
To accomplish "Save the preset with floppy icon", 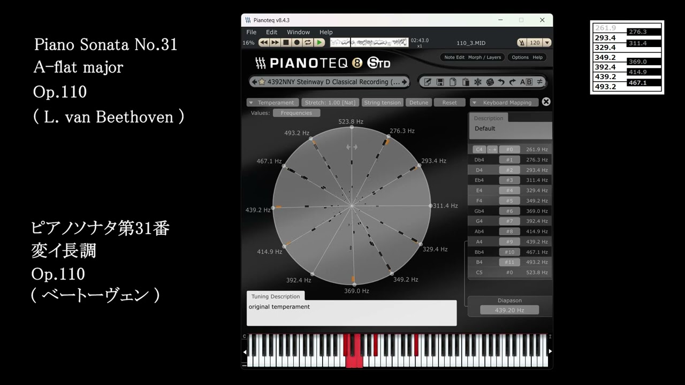I will pyautogui.click(x=440, y=82).
